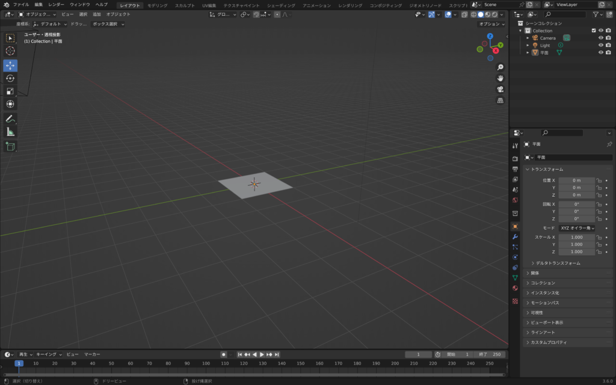
Task: Select the Scale tool
Action: coord(10,91)
